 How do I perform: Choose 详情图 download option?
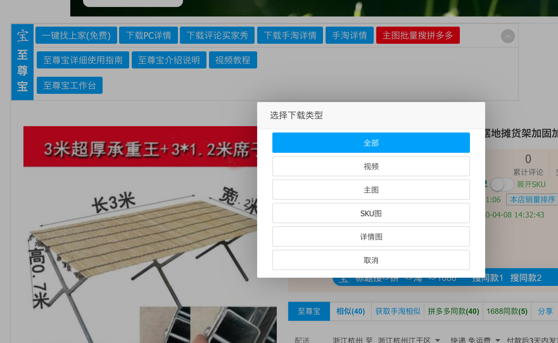pos(371,236)
